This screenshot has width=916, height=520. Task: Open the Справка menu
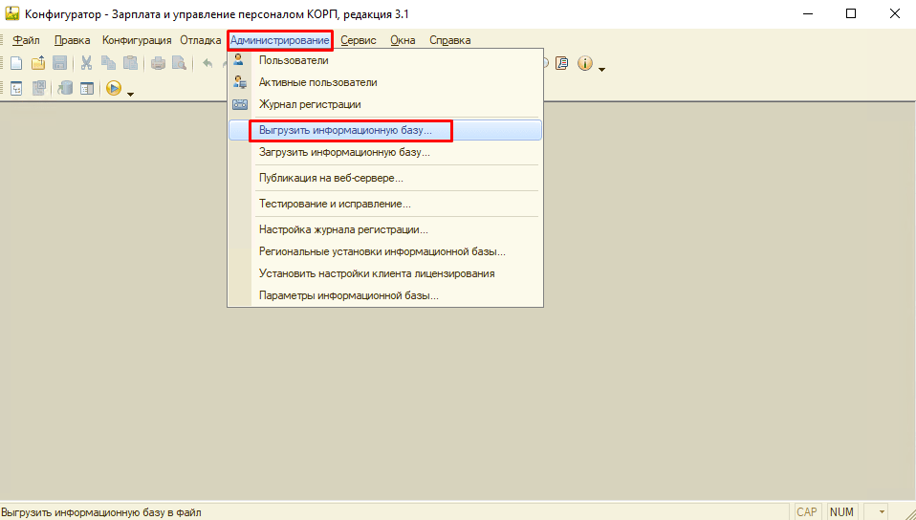(449, 40)
